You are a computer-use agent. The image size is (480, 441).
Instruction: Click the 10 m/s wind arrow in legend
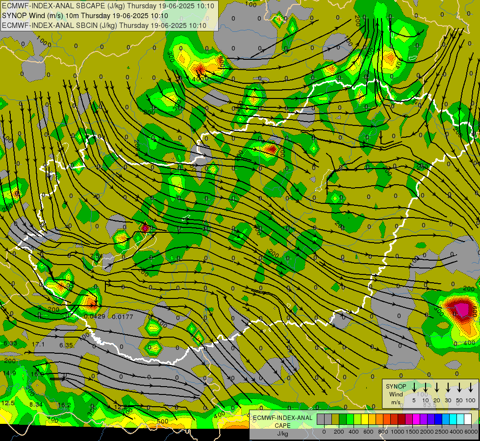point(425,387)
